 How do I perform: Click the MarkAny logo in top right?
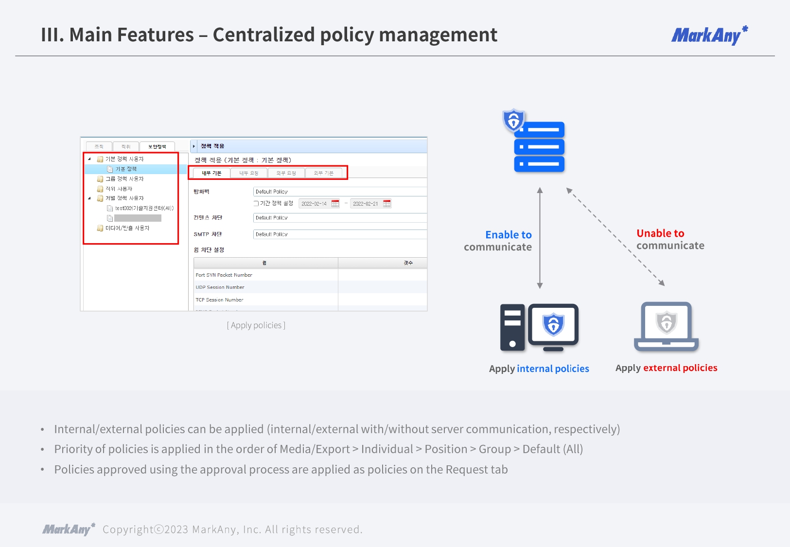(x=709, y=35)
